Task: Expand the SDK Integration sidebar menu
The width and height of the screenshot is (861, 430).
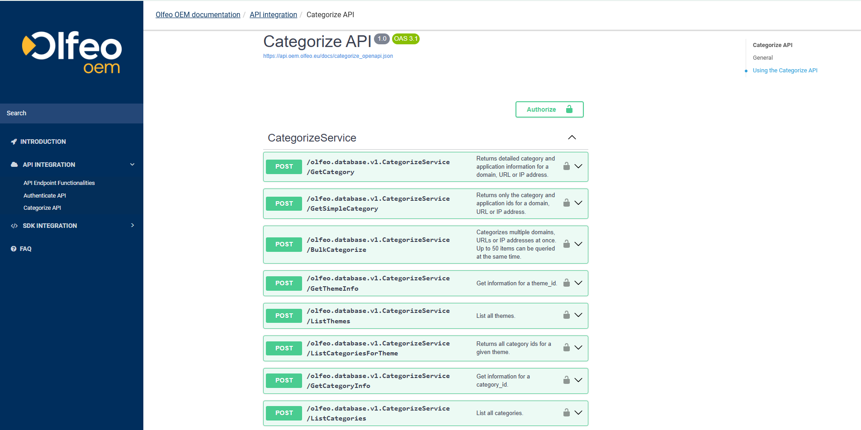Action: point(132,225)
